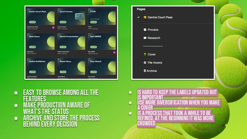Open the Process page
This screenshot has width=247, height=139.
[153, 30]
